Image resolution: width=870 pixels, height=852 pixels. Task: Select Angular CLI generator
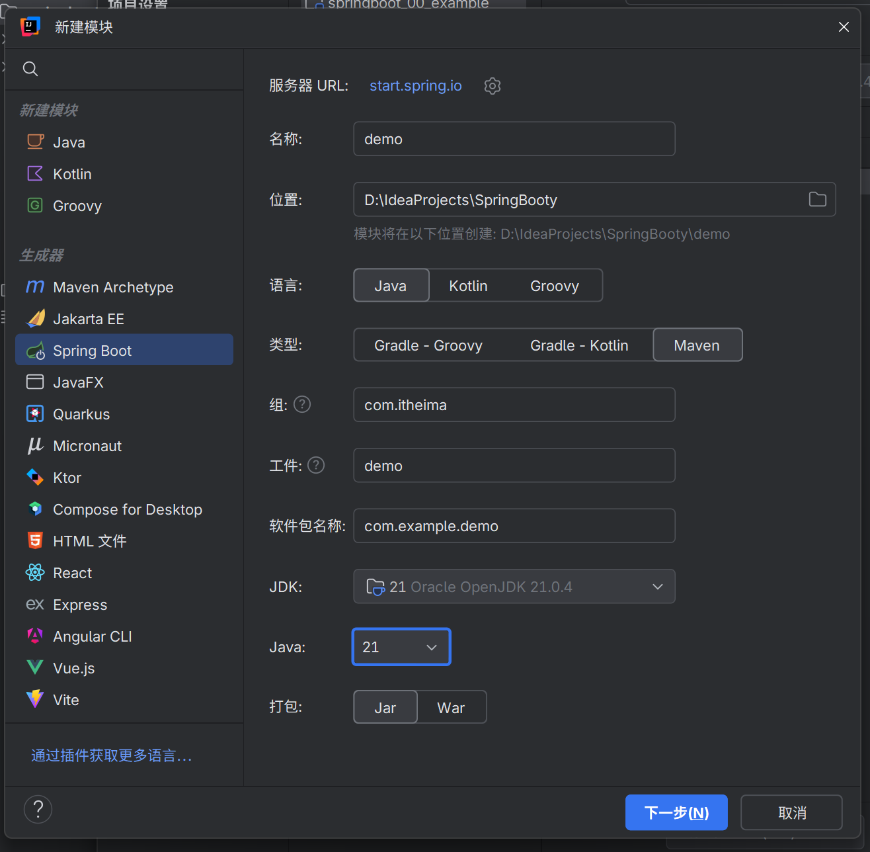tap(124, 636)
